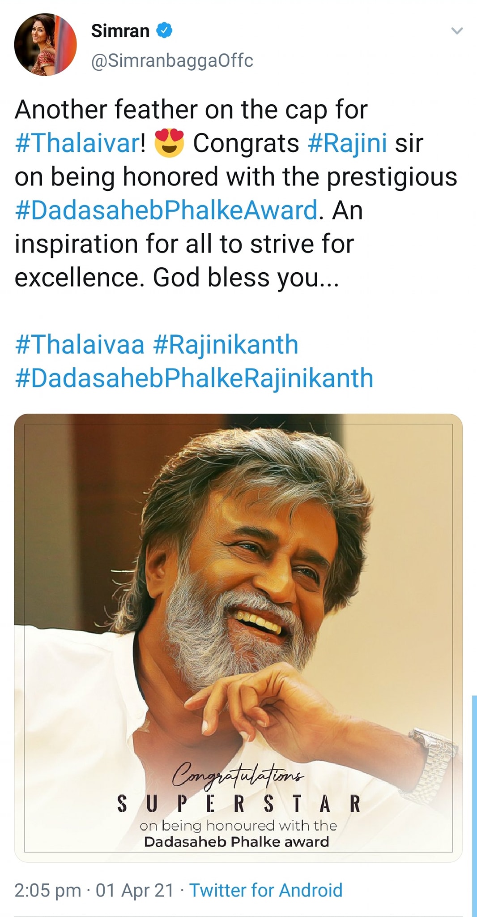Click the blue verified badge
Viewport: 477px width, 917px height.
click(164, 30)
